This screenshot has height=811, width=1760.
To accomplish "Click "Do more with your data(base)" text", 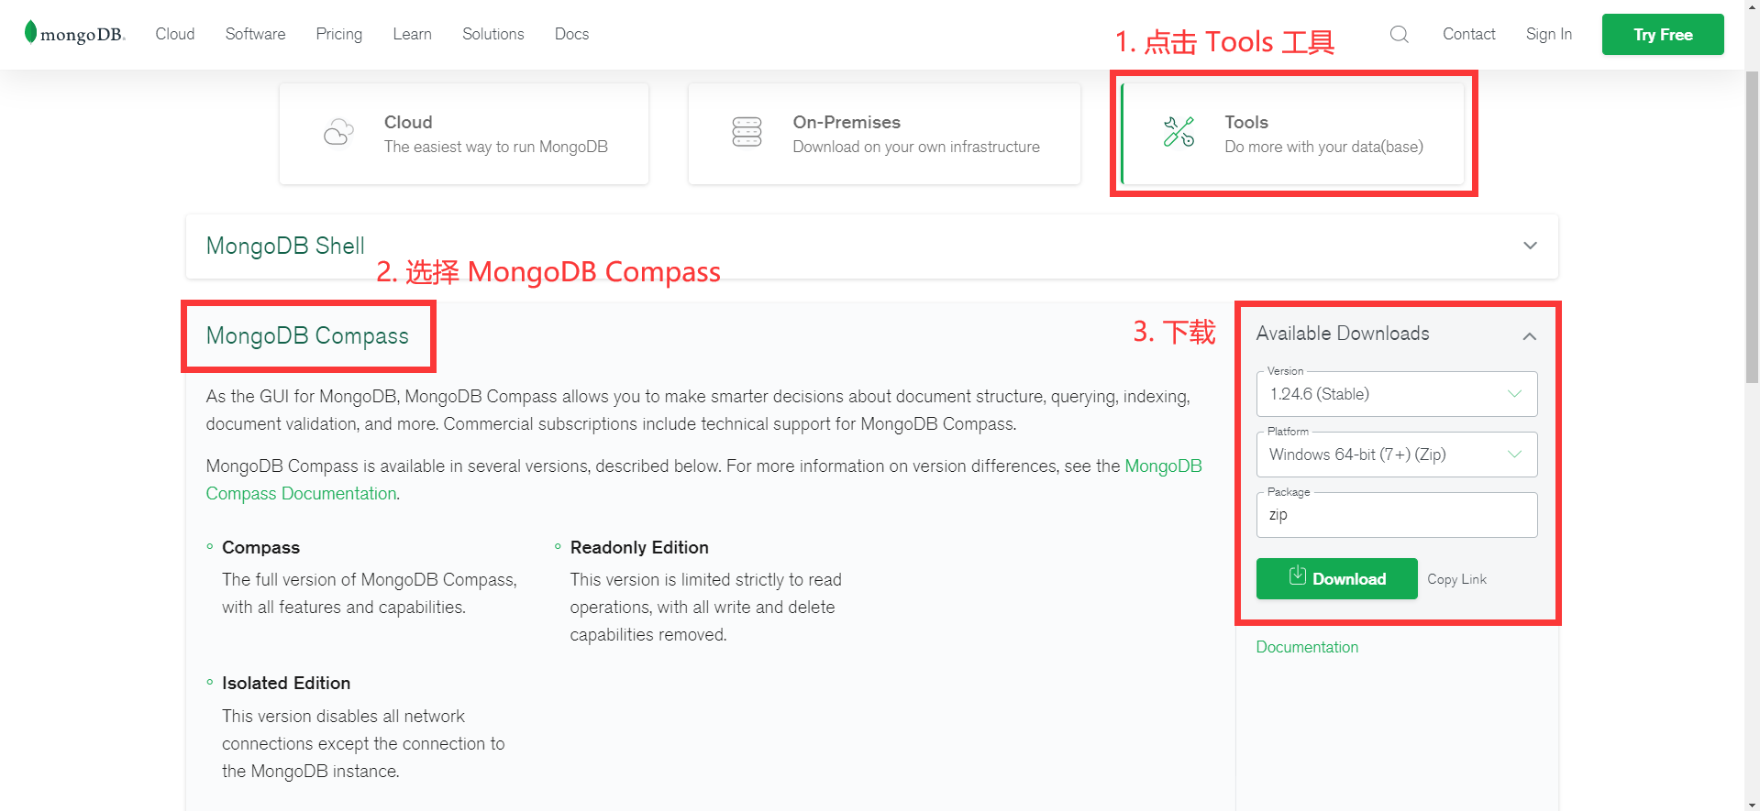I will 1323,147.
